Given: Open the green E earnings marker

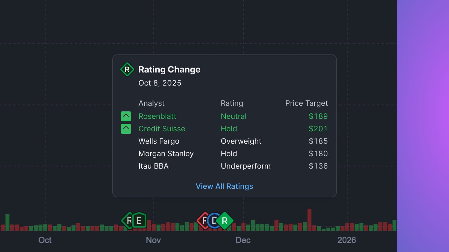Looking at the screenshot, I should coord(139,221).
